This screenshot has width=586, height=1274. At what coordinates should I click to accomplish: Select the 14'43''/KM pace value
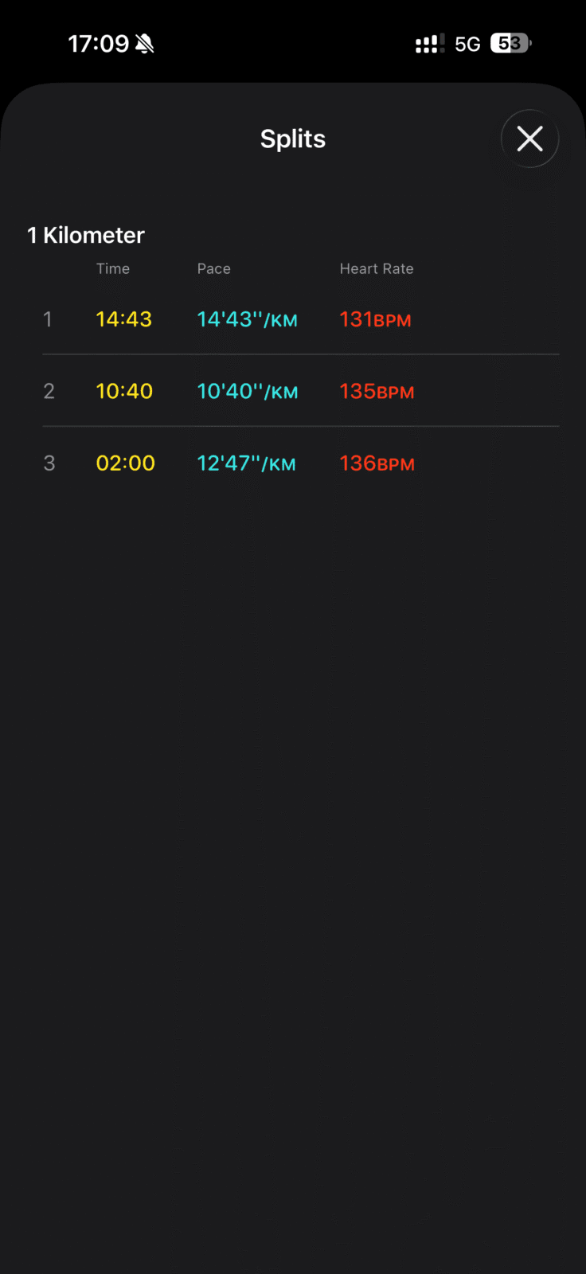[x=247, y=319]
